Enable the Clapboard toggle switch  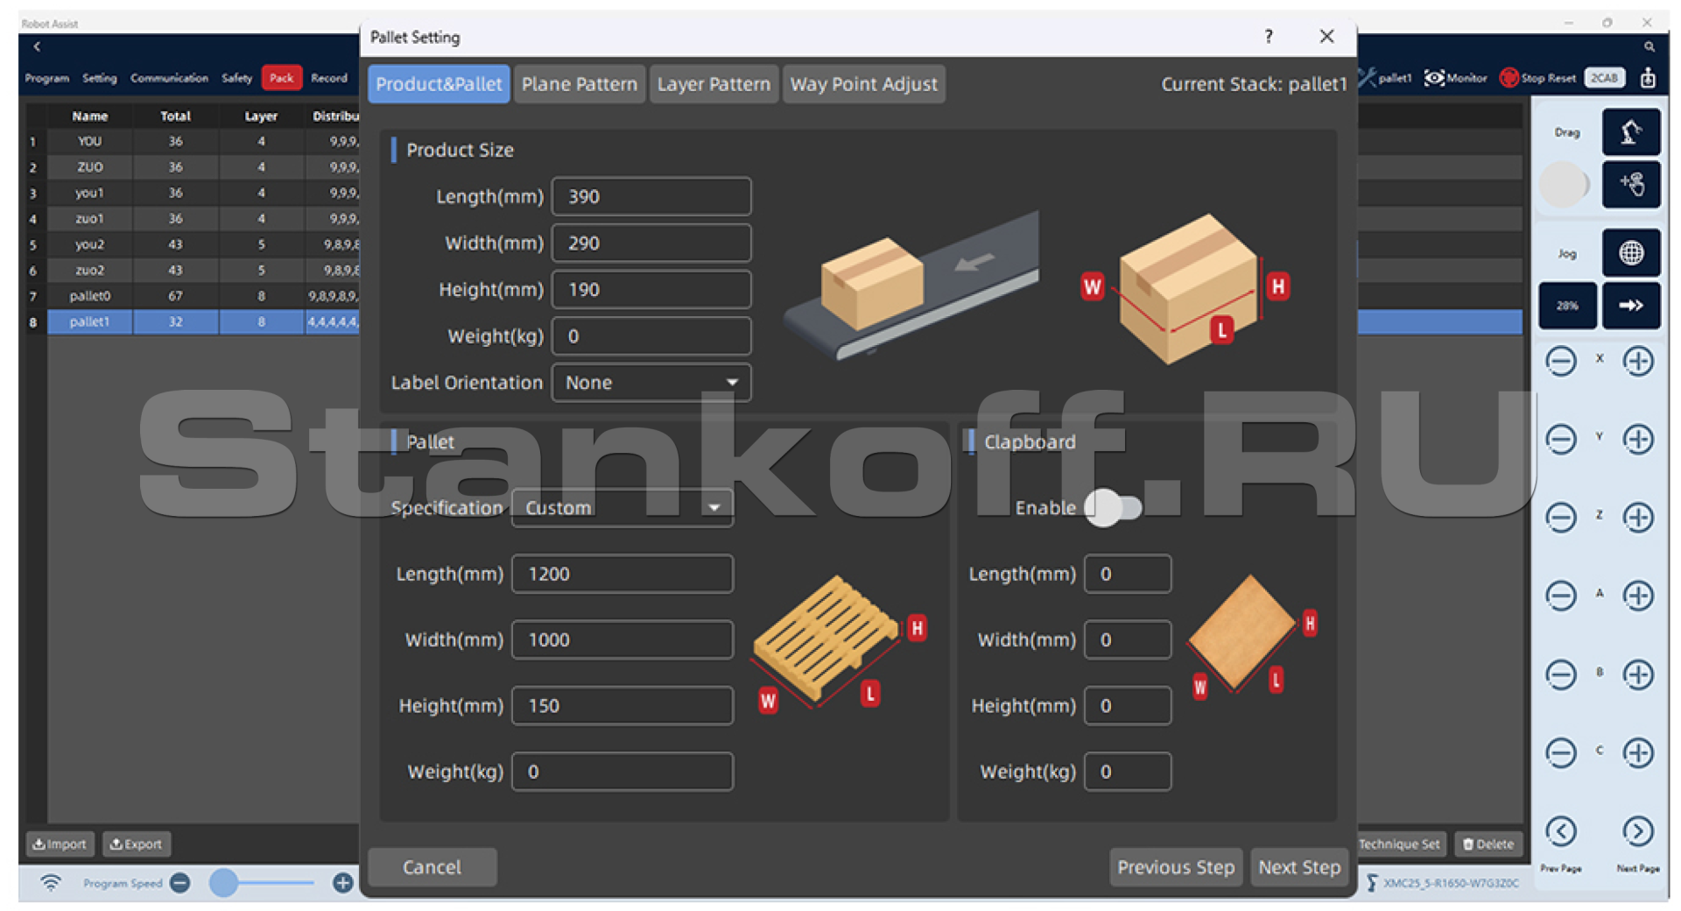1113,508
